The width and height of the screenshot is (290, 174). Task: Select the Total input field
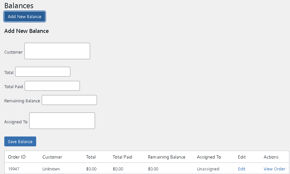click(x=43, y=72)
